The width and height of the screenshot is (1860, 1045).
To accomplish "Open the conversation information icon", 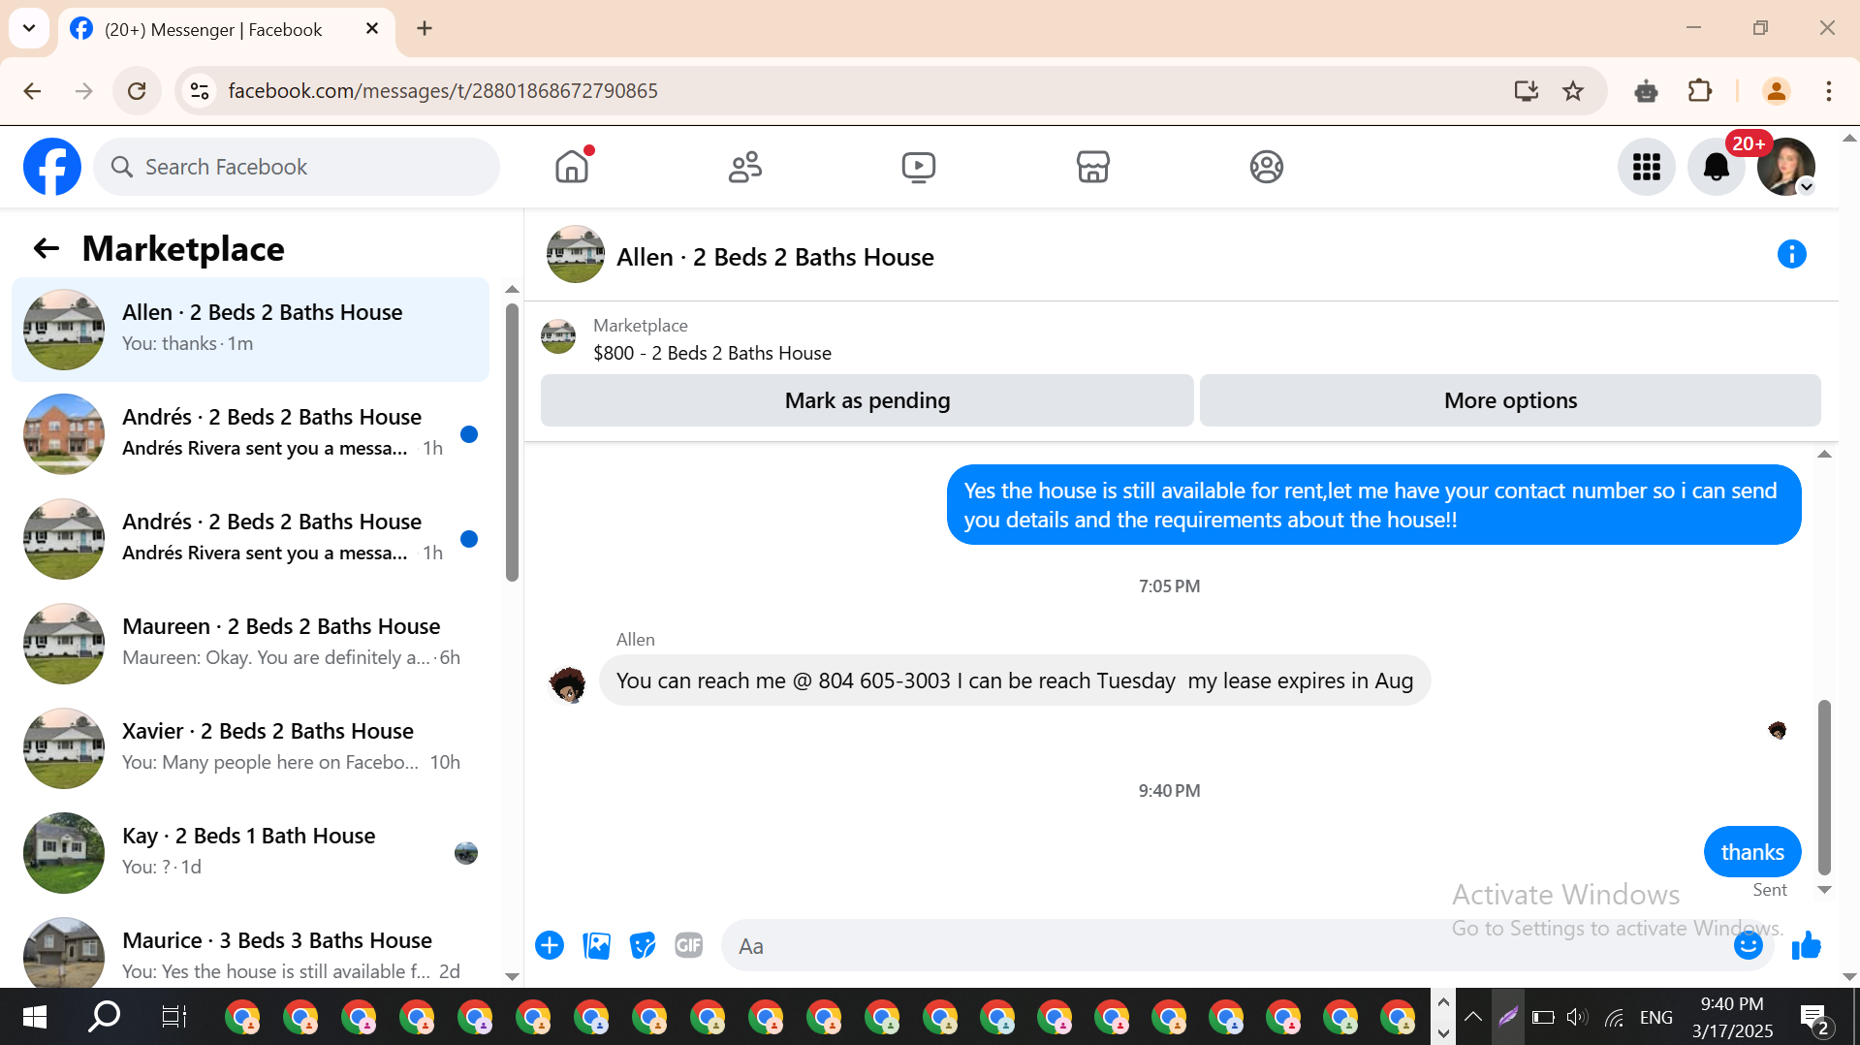I will pos(1791,254).
